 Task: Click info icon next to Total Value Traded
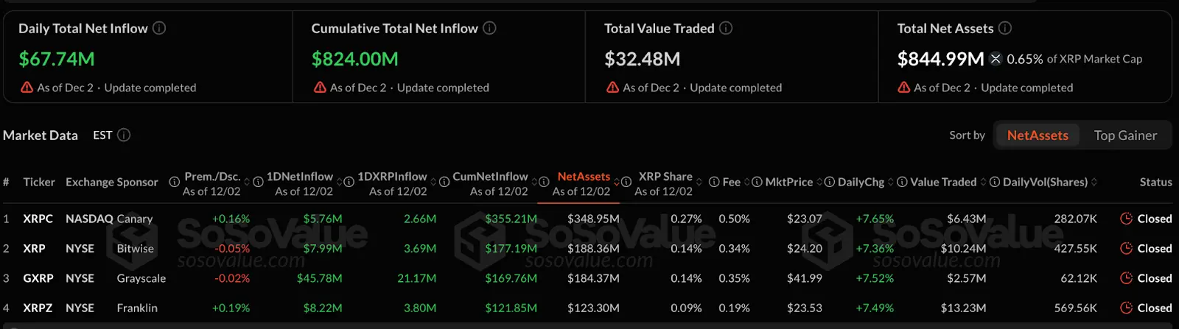(x=726, y=28)
